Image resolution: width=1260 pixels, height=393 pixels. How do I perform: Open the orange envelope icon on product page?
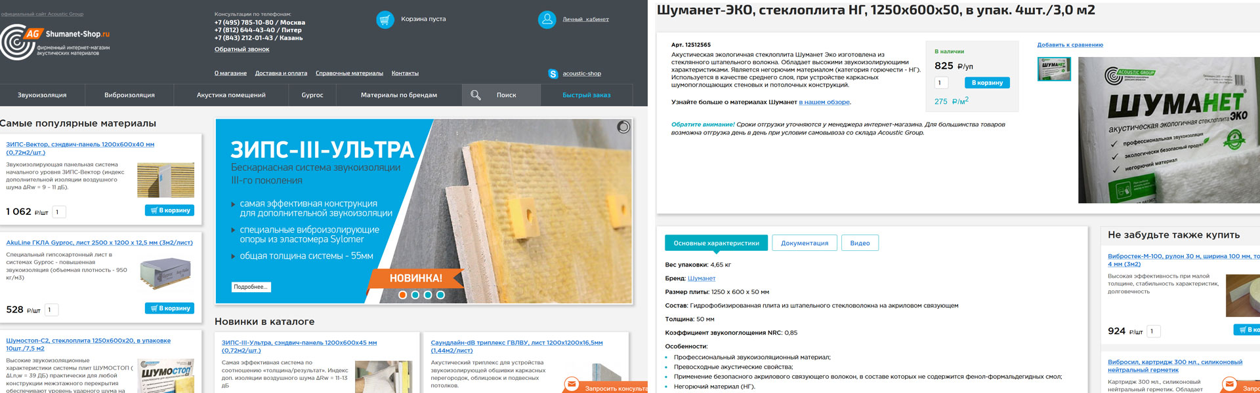pos(1229,384)
